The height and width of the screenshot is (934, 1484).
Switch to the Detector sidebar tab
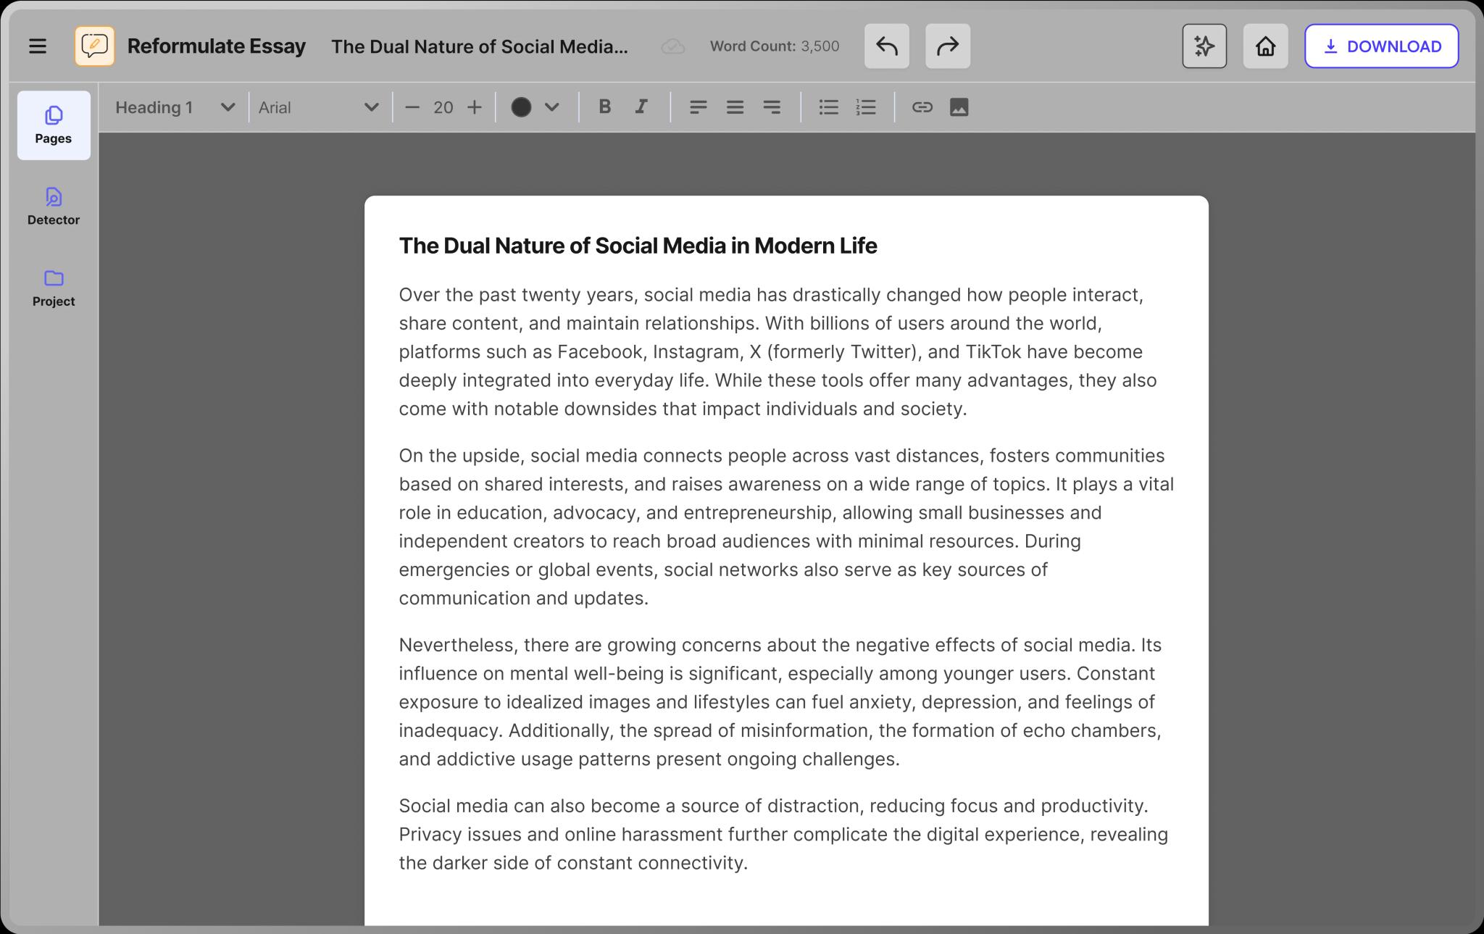(54, 207)
